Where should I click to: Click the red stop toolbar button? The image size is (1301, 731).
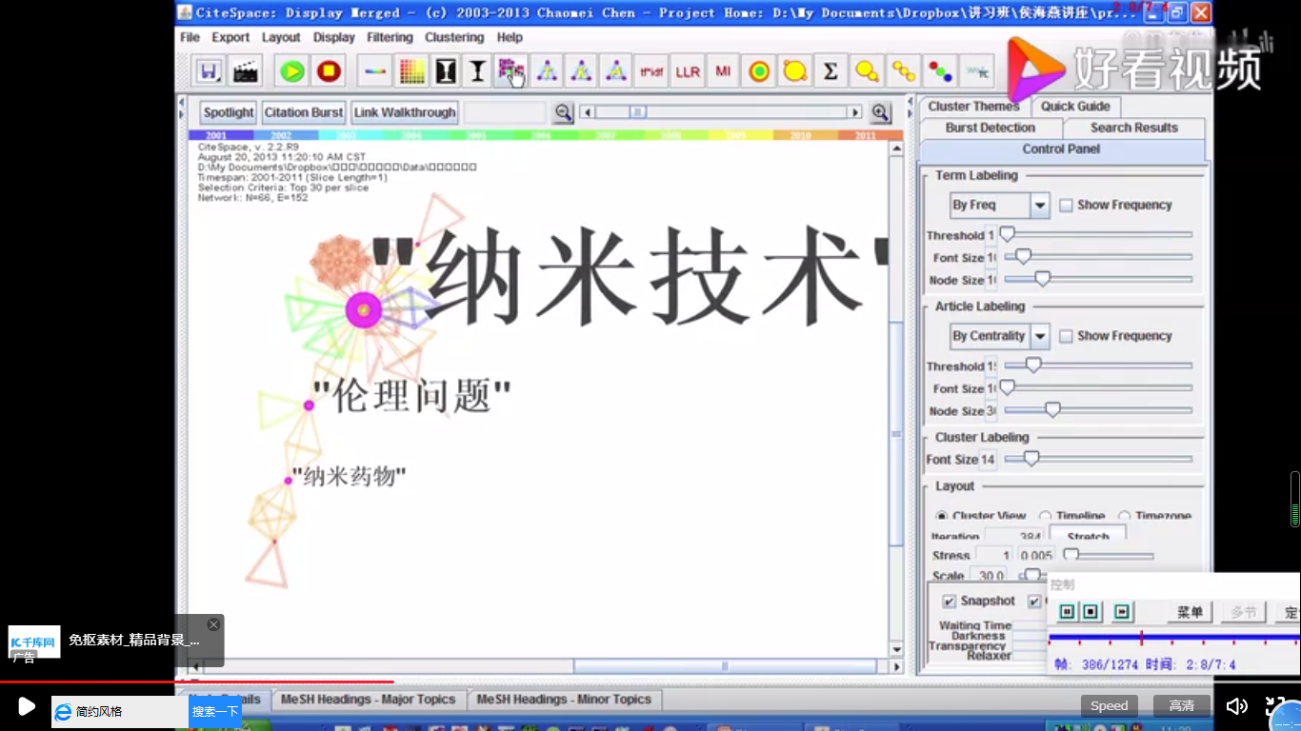(329, 71)
